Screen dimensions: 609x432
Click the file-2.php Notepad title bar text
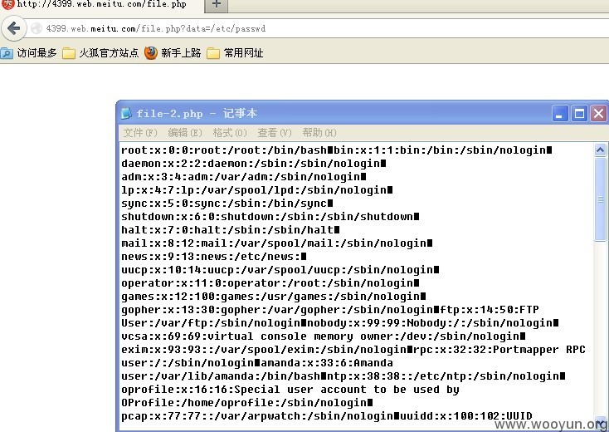point(197,114)
